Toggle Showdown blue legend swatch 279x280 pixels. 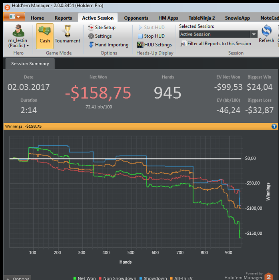[141, 278]
